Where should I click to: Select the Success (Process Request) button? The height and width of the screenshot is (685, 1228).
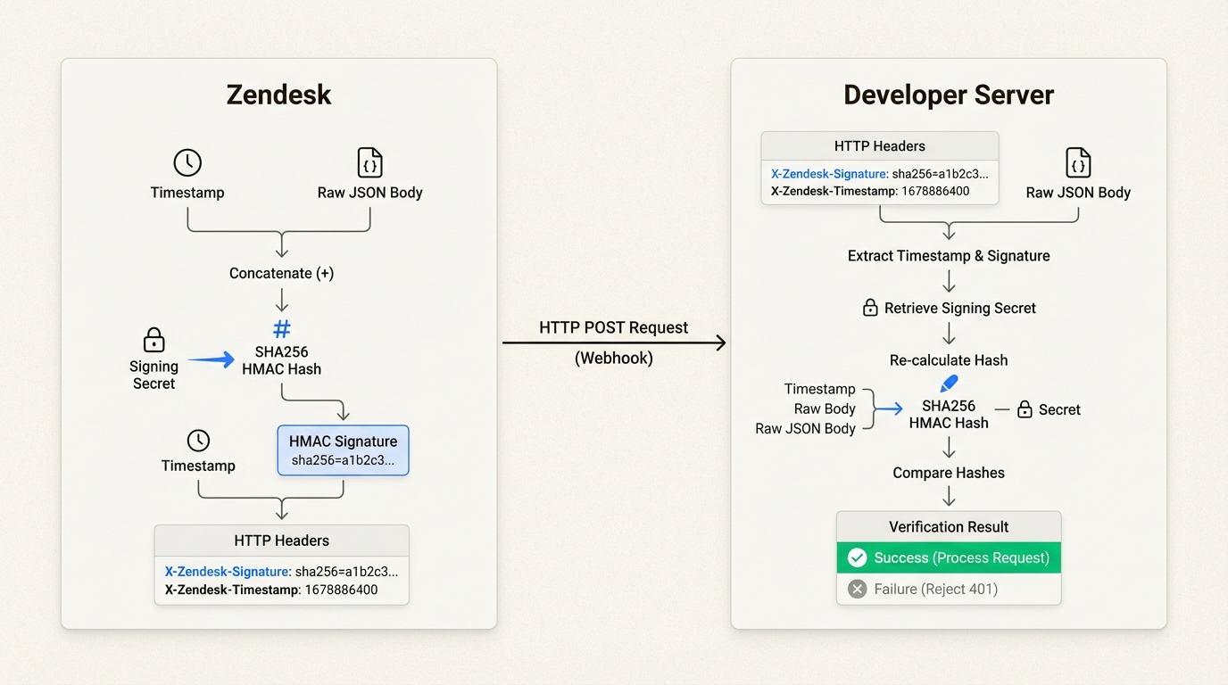(948, 557)
